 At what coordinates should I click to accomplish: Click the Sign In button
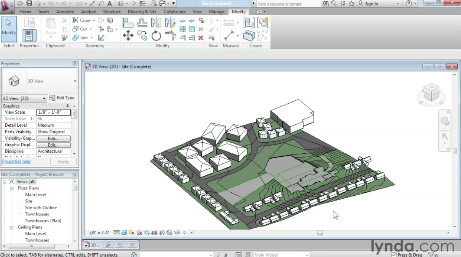(x=368, y=4)
